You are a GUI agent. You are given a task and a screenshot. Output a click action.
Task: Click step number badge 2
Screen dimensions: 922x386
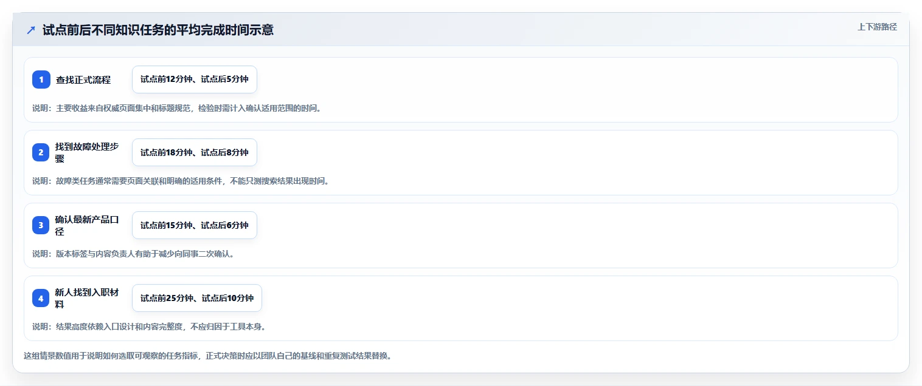tap(41, 152)
